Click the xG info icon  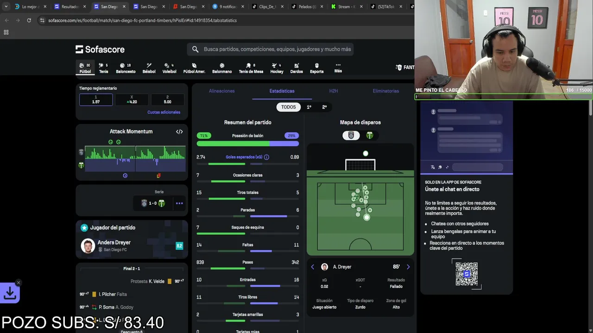click(x=266, y=157)
